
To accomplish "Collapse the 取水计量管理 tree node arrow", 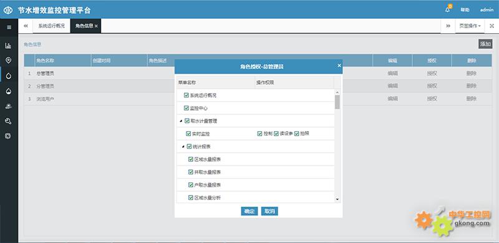I will tap(181, 121).
